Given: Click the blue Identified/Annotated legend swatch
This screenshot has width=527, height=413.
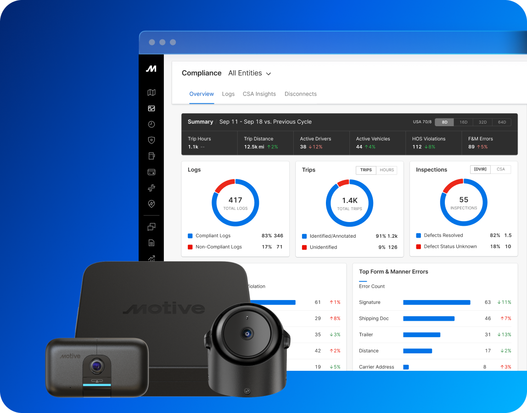Looking at the screenshot, I should click(x=304, y=236).
